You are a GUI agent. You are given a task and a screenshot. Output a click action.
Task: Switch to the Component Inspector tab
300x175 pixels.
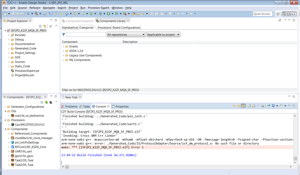78,21
